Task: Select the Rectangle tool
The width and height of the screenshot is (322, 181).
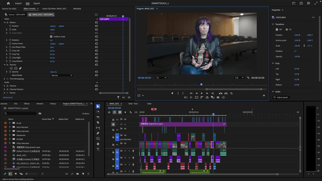Action: (98, 139)
